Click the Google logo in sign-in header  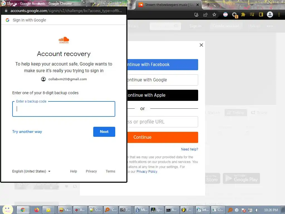click(x=8, y=20)
